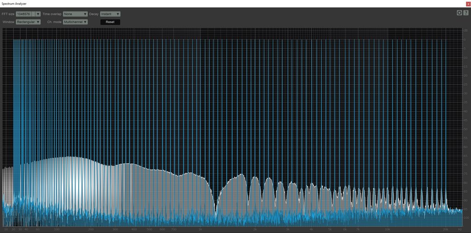
Task: Open the Decay dropdown set to Instant
Action: pyautogui.click(x=110, y=14)
